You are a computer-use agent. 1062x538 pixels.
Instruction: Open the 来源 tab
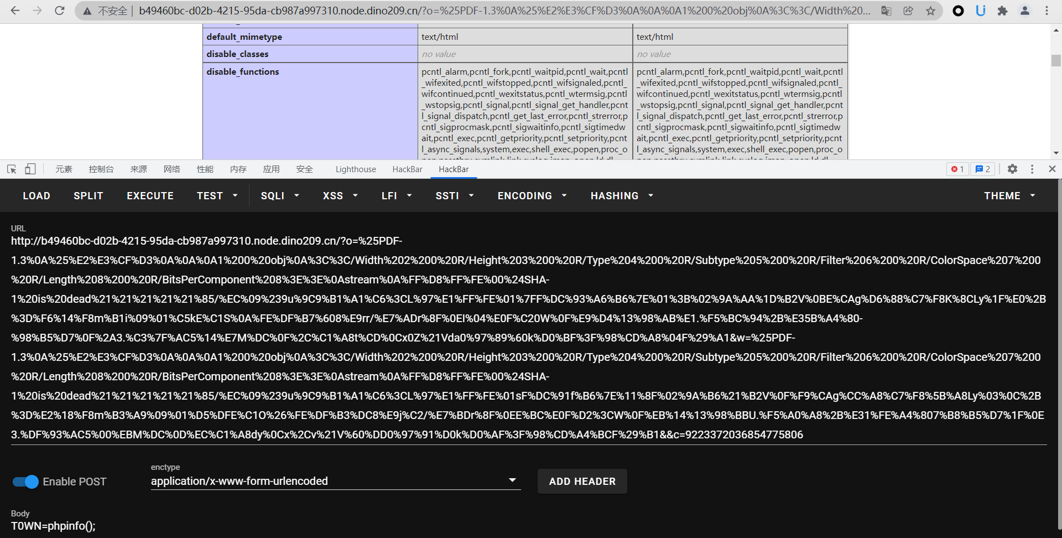139,169
